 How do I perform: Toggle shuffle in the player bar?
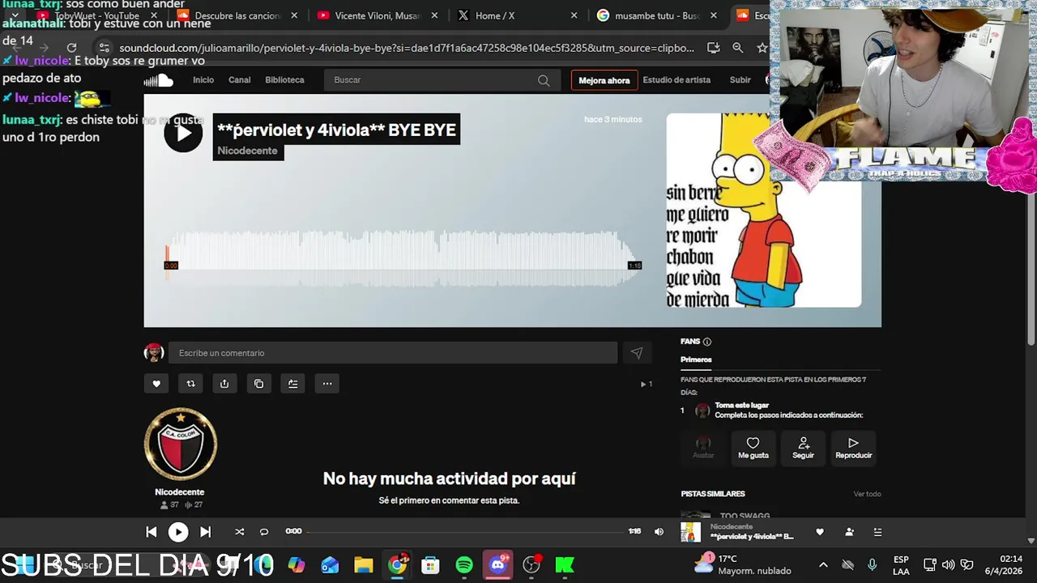tap(239, 532)
